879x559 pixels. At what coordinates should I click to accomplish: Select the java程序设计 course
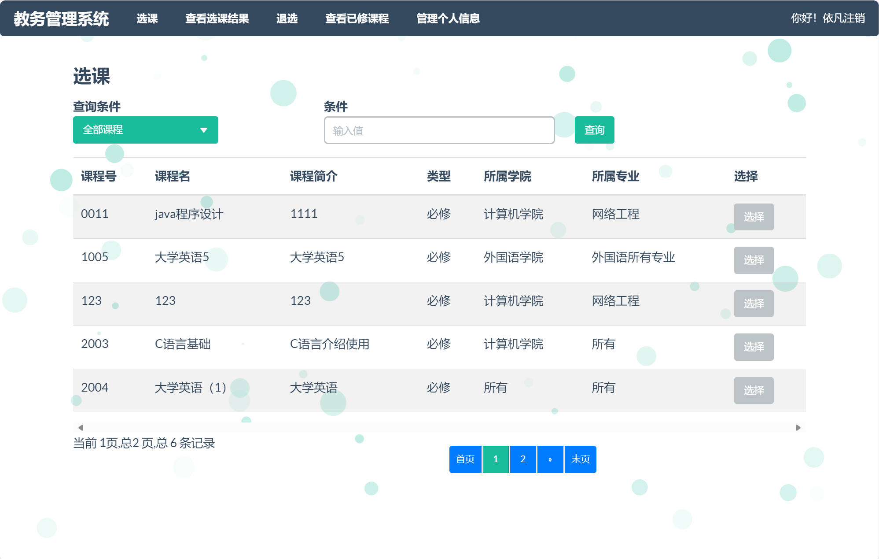click(x=754, y=217)
